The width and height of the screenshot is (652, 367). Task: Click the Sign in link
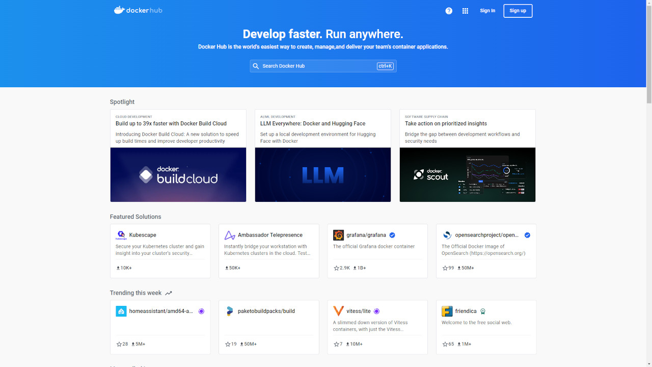[487, 11]
